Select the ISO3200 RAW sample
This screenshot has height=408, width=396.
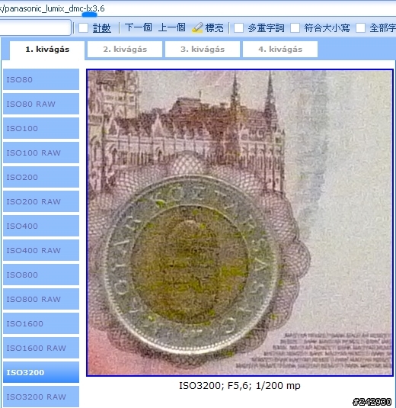pos(41,397)
